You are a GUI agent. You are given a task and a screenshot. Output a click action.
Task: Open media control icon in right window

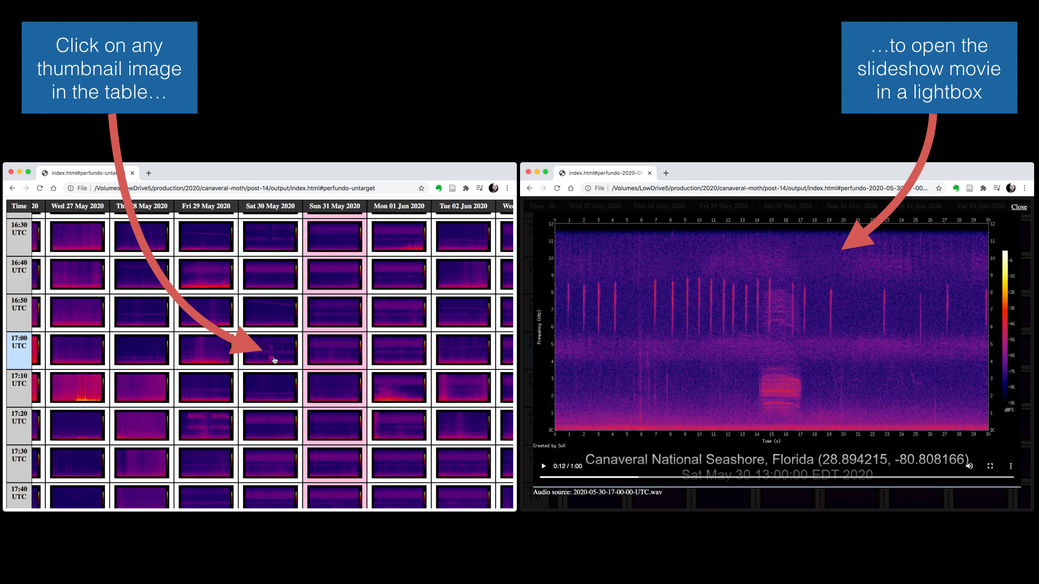coord(997,188)
